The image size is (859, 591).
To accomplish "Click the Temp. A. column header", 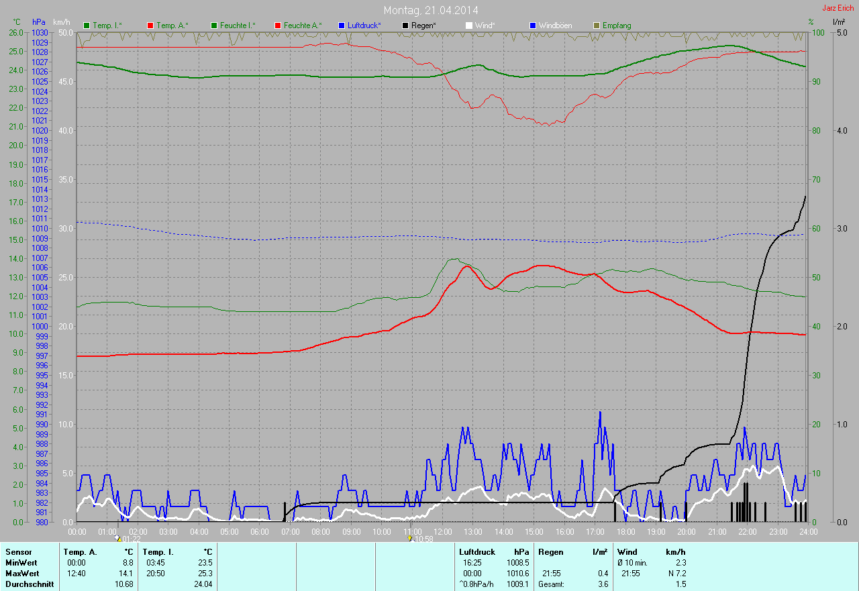I will pyautogui.click(x=80, y=552).
